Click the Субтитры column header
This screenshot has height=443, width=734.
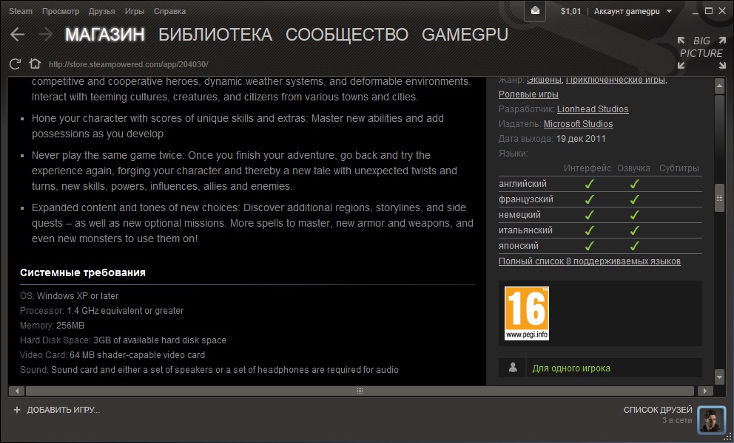pyautogui.click(x=679, y=168)
